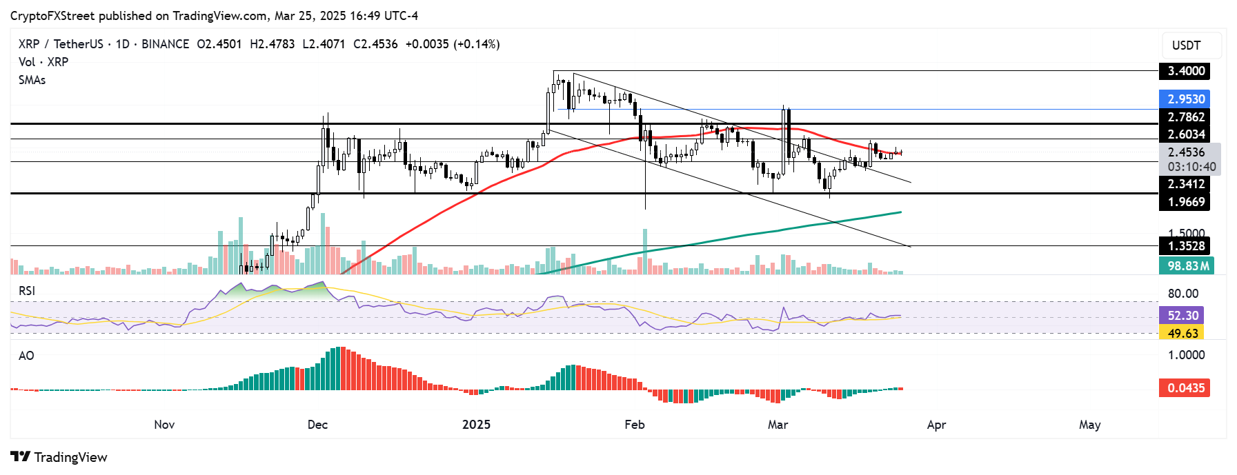
Task: Select the 3.4000 price level label
Action: click(1185, 71)
